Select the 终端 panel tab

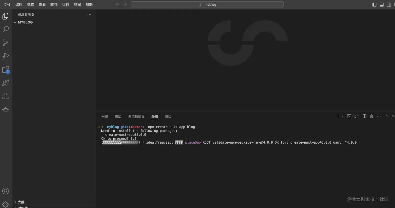point(155,116)
